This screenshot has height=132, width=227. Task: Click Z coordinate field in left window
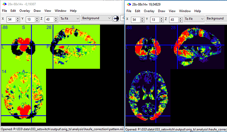49,19
